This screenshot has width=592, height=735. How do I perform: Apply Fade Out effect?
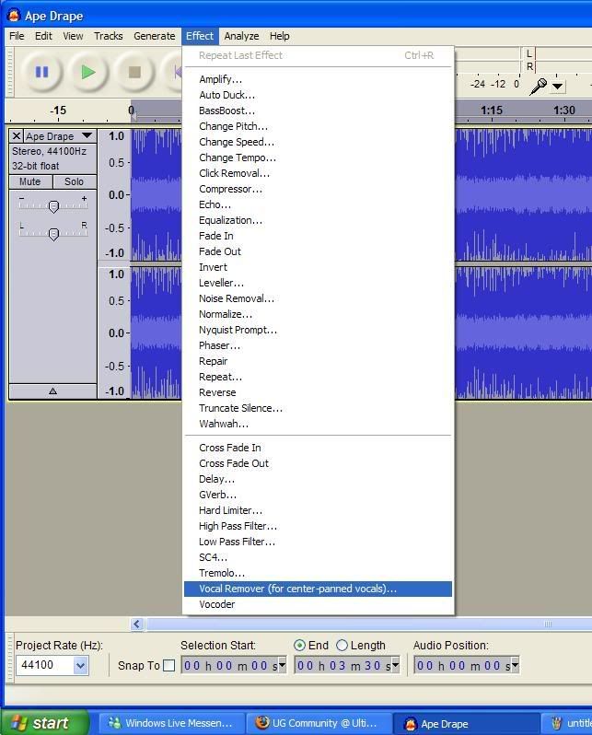point(318,251)
